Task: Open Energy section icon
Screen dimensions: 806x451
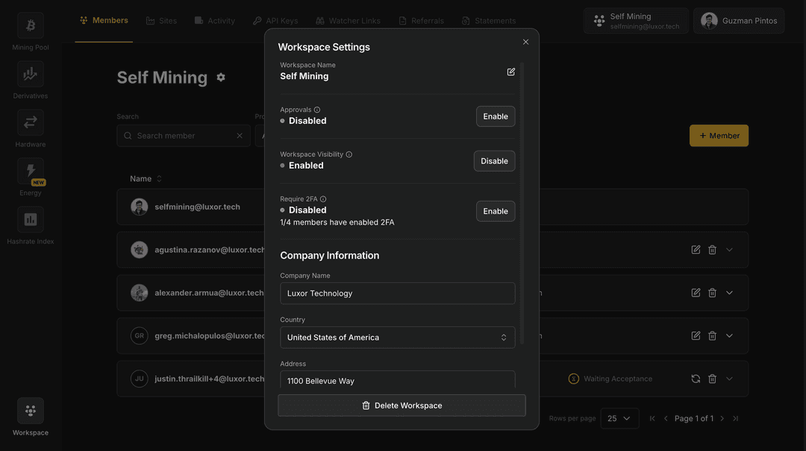Action: coord(31,171)
